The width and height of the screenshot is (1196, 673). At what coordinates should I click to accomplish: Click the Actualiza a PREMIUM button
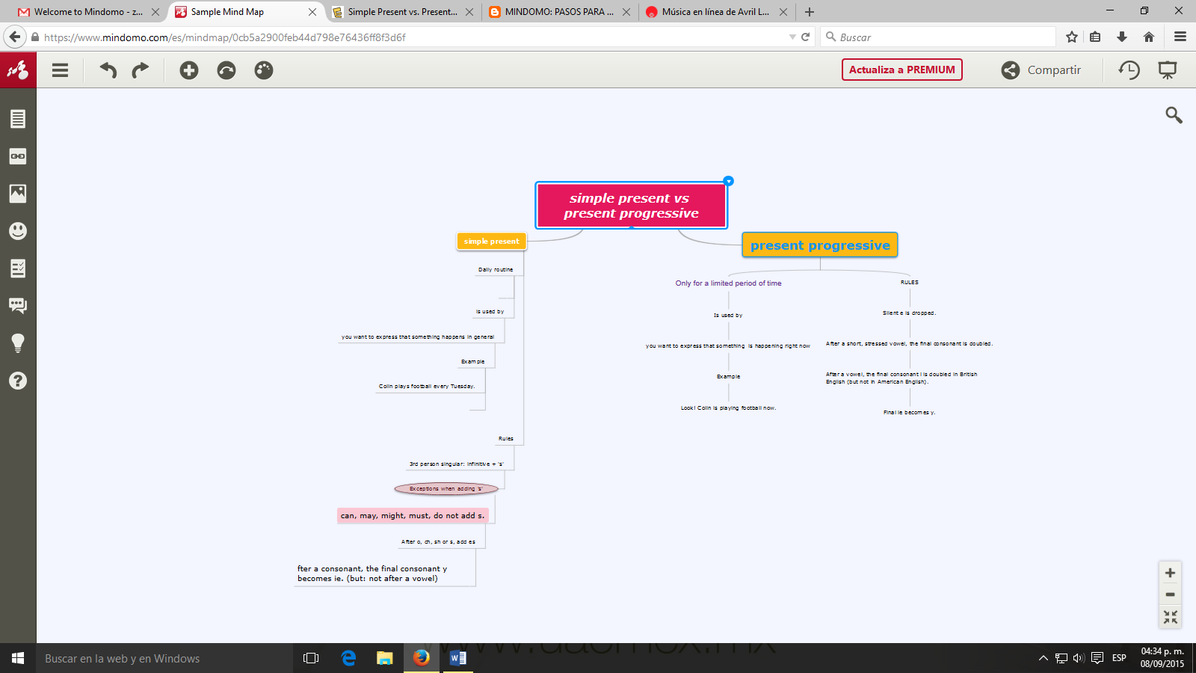(x=901, y=70)
